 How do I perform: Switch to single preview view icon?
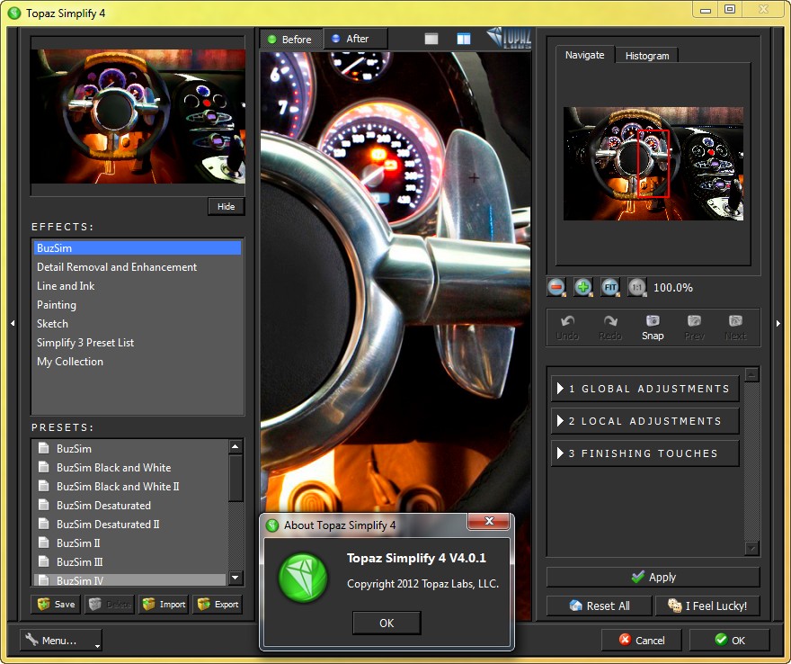point(431,39)
